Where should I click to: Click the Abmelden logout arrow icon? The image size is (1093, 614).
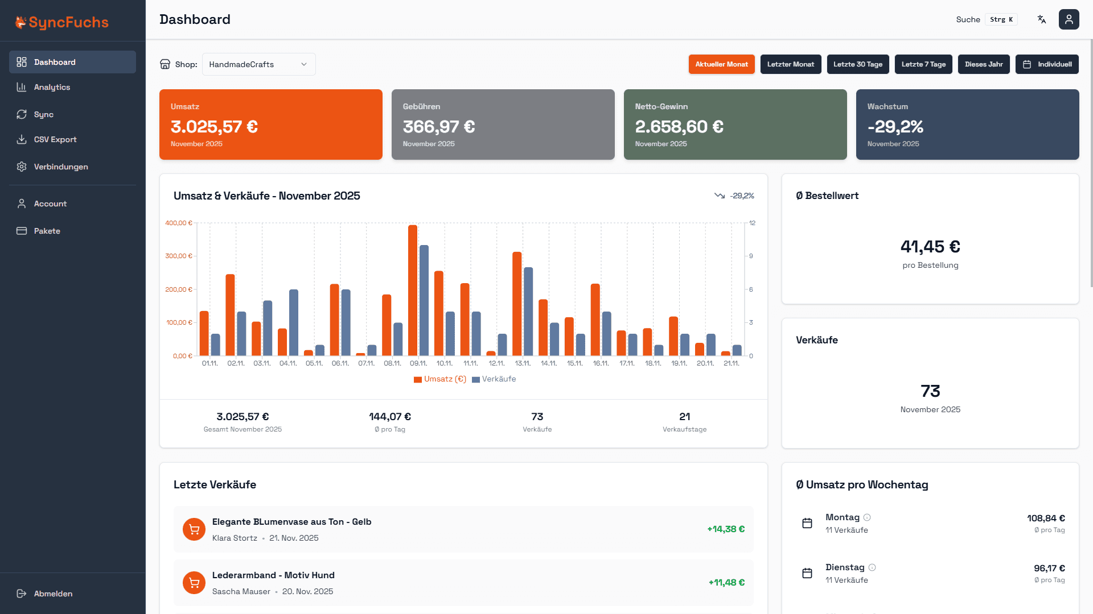(x=22, y=594)
